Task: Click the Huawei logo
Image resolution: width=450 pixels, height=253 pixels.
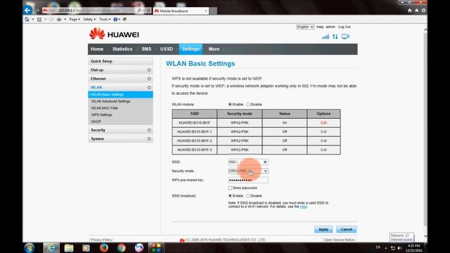Action: [x=114, y=34]
